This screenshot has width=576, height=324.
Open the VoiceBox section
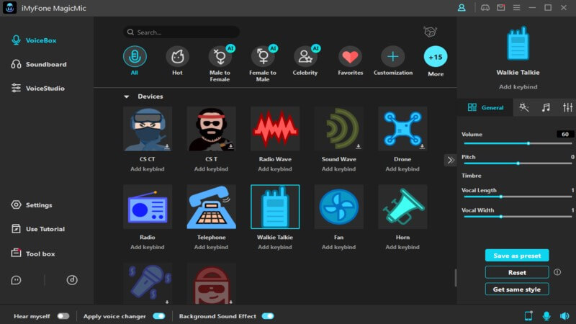click(x=34, y=40)
